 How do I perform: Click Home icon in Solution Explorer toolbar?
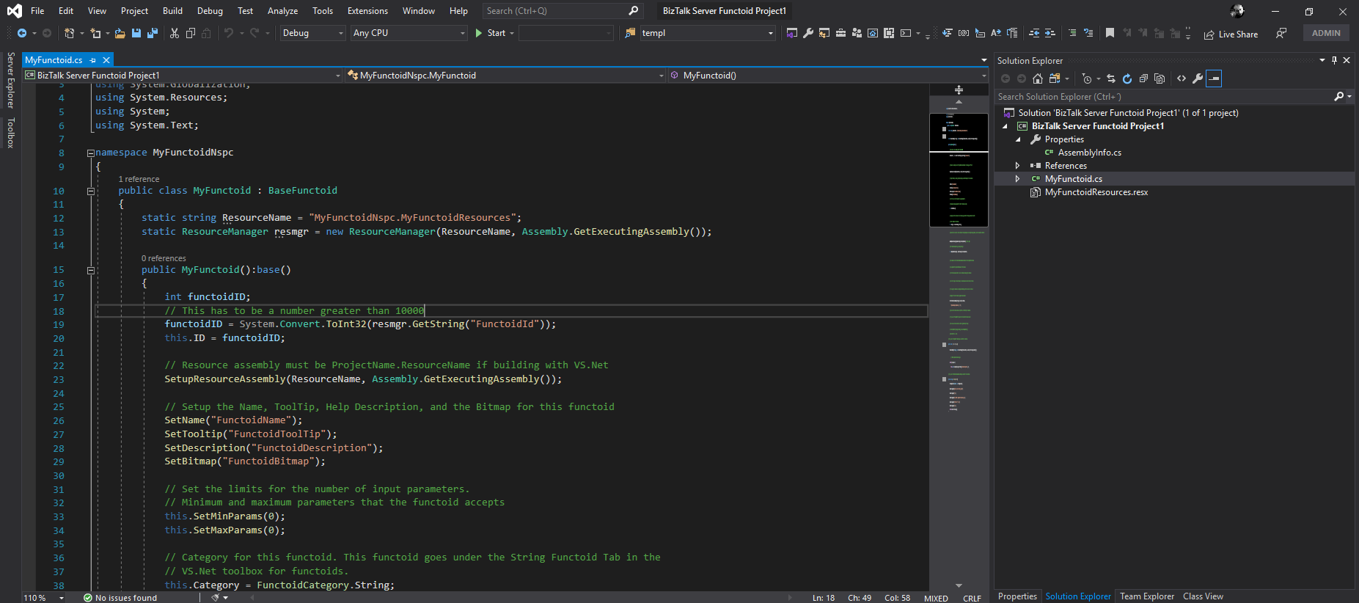1037,78
